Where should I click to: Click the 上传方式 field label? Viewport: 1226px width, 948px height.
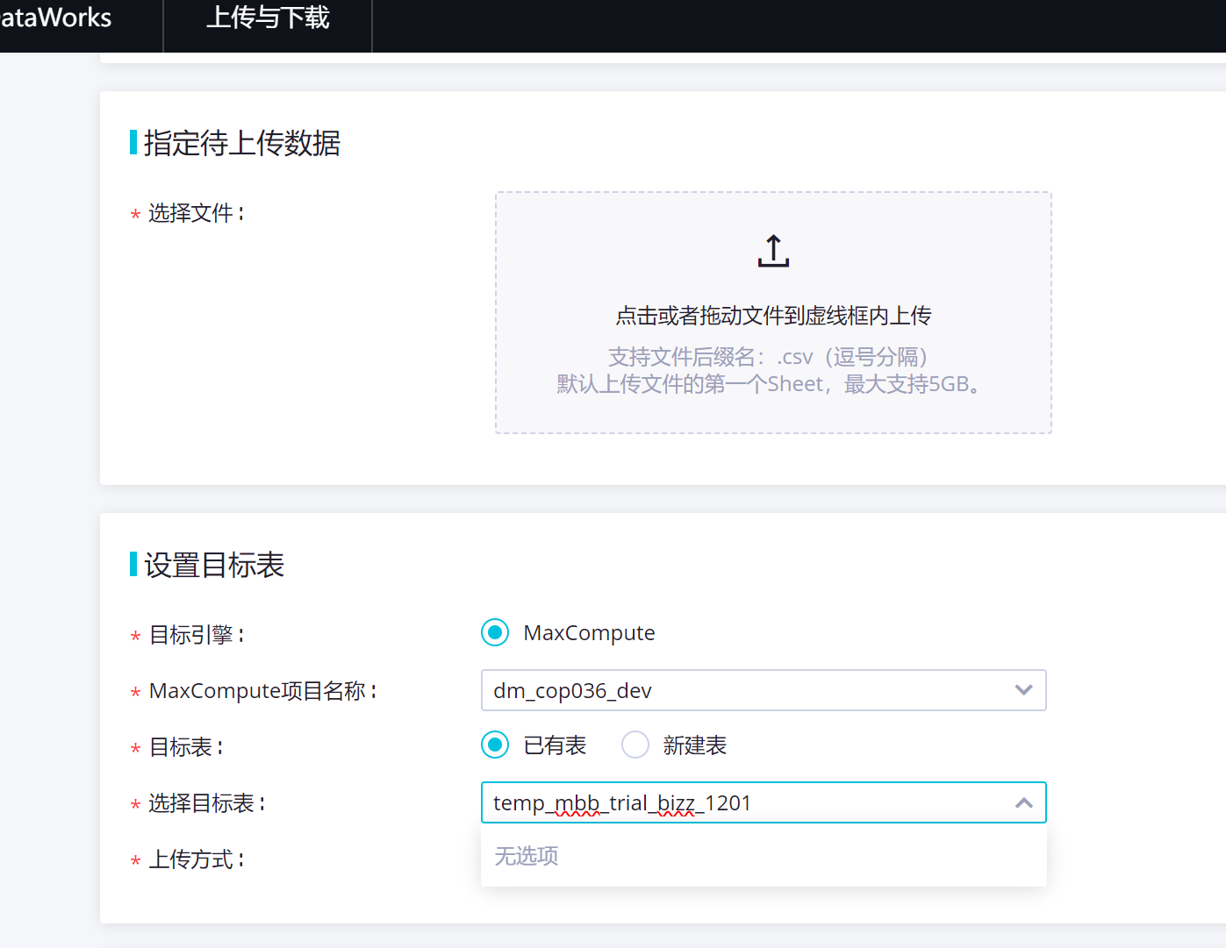[x=197, y=859]
